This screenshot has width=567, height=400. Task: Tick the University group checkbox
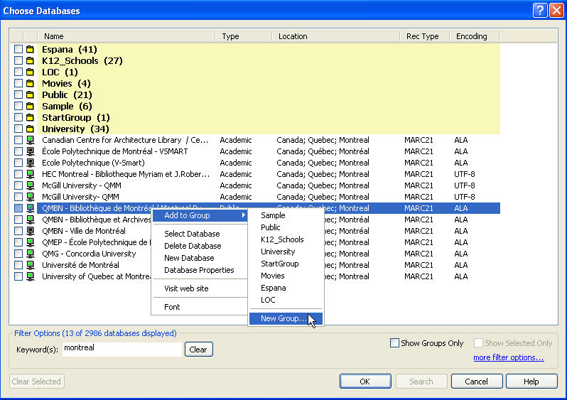click(x=18, y=129)
